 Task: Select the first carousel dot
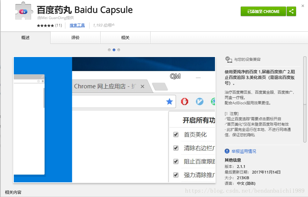tap(109, 50)
